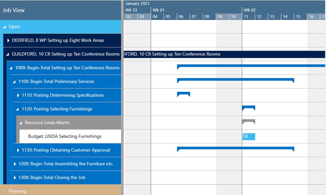Expand task 1130 Obtaining Customer Approval arrow
The image size is (326, 195).
click(x=18, y=150)
